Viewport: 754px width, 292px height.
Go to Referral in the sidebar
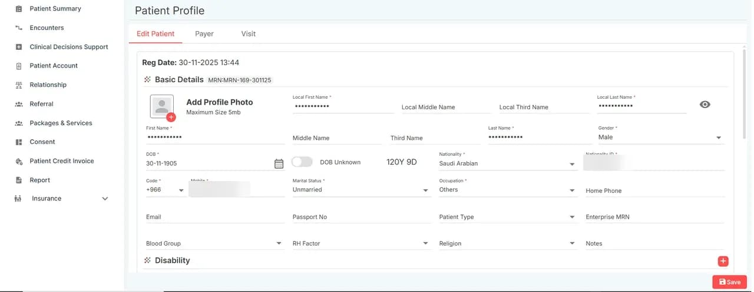tap(42, 104)
